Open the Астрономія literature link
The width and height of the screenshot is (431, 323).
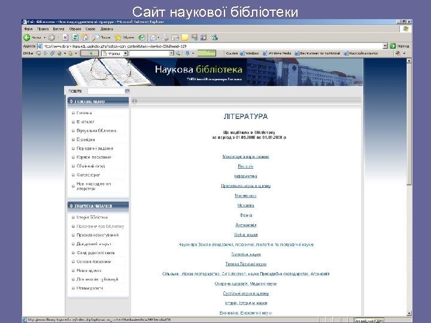coord(246,225)
